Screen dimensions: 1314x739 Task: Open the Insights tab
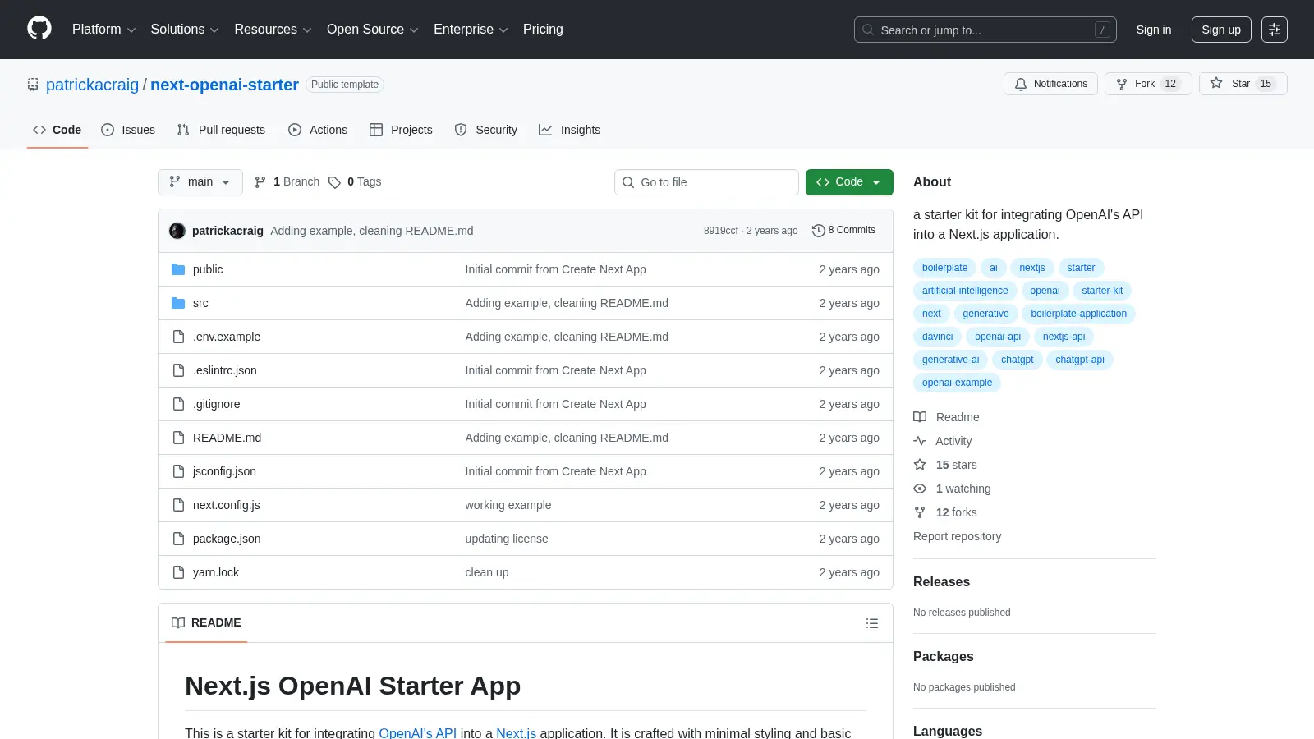tap(570, 130)
